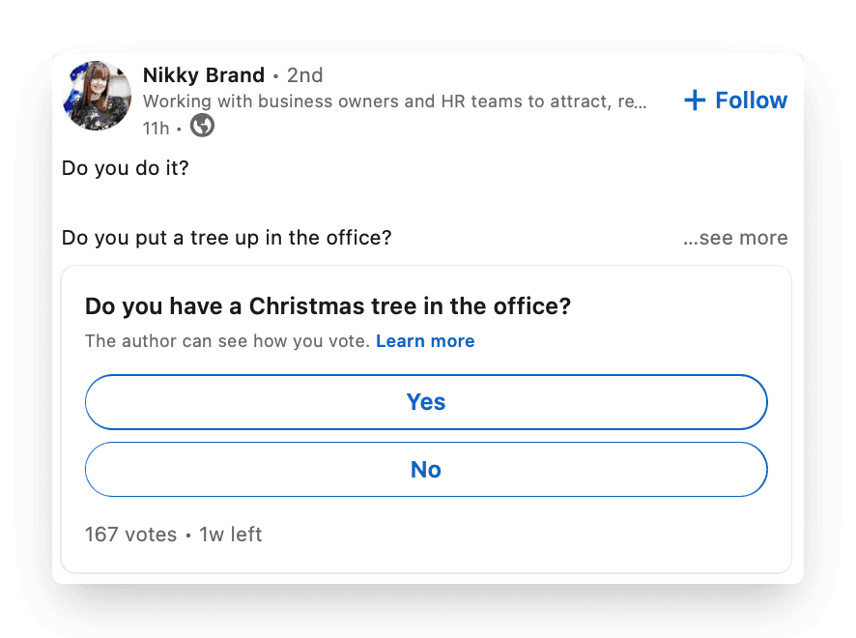
Task: Click the headline "Working with business owners…"
Action: (394, 101)
